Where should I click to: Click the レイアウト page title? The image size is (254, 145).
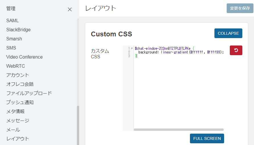coord(101,8)
